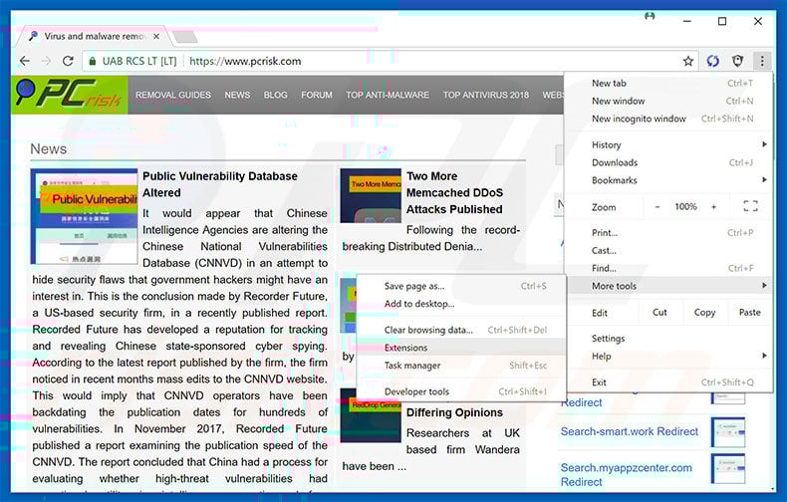This screenshot has width=787, height=502.
Task: Close the Virus and malware removal tab
Action: click(x=156, y=36)
